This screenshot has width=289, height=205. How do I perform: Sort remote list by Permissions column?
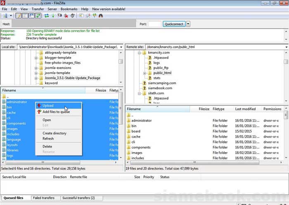pyautogui.click(x=272, y=109)
